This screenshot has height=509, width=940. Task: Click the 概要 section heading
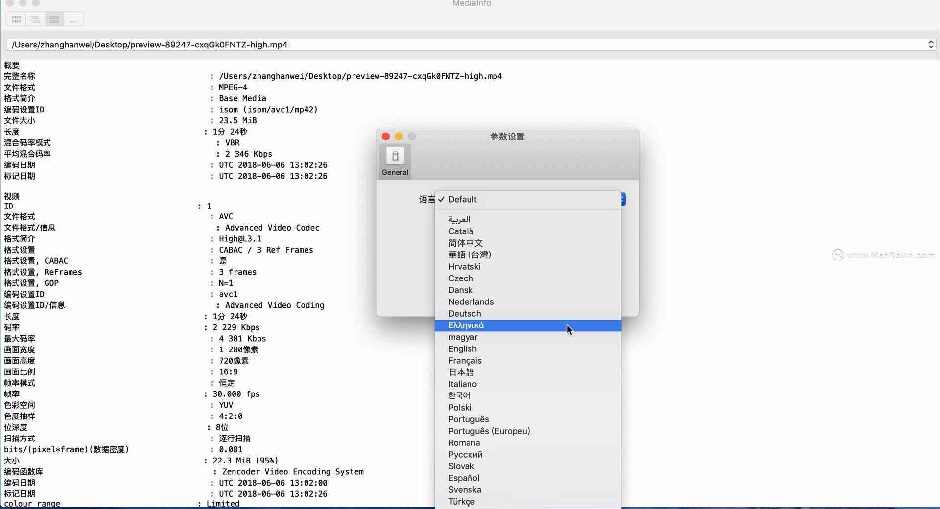12,65
